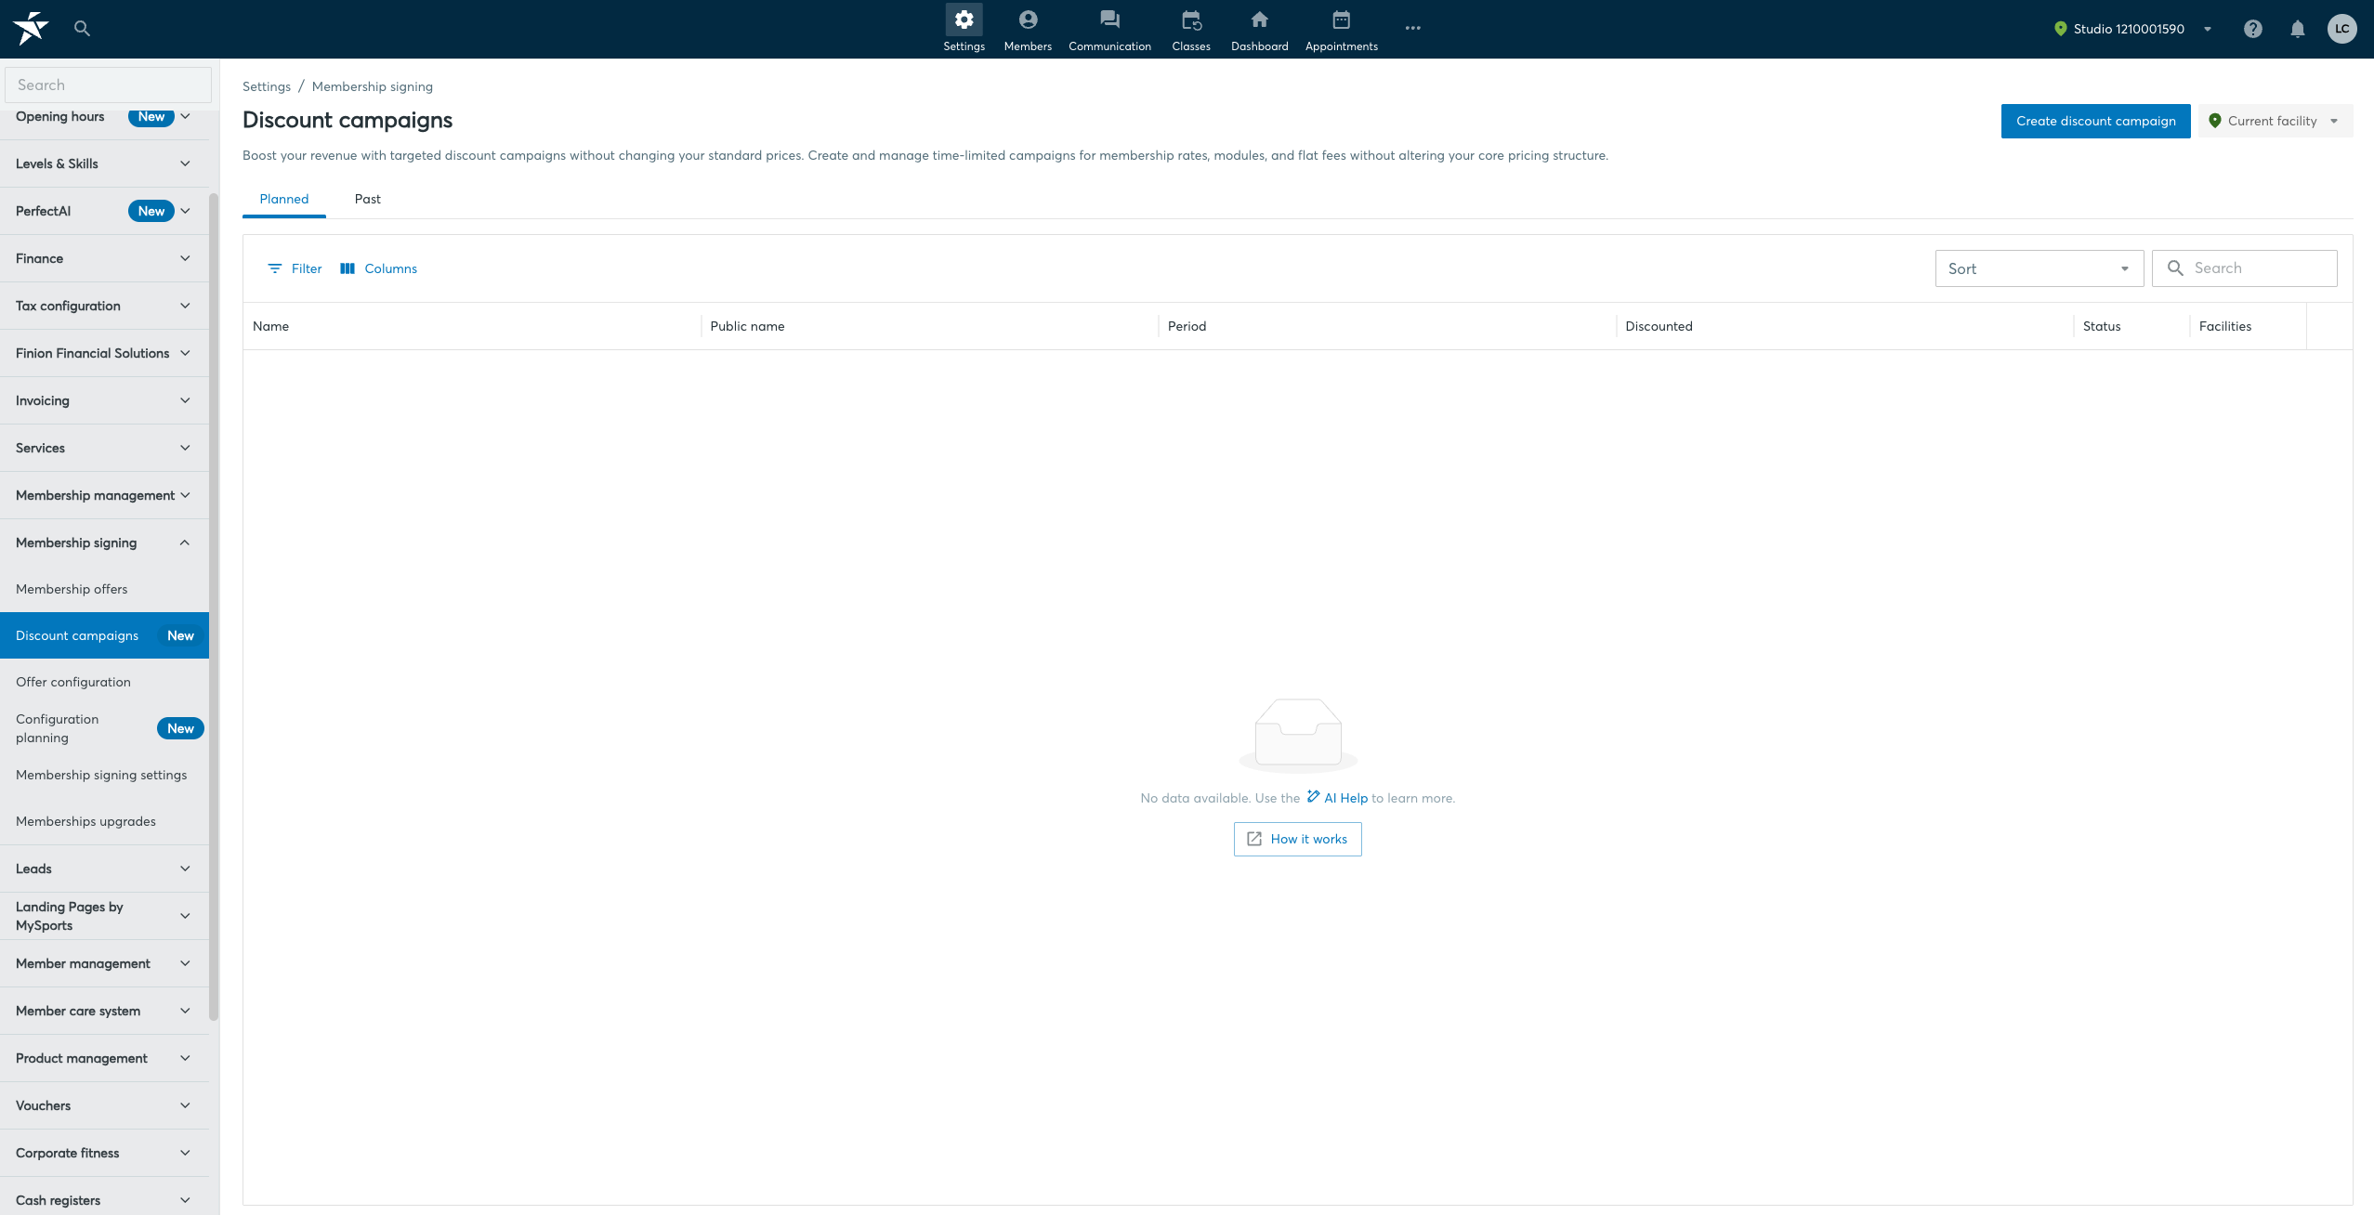Image resolution: width=2374 pixels, height=1215 pixels.
Task: Select Discount campaigns sidebar item
Action: pyautogui.click(x=104, y=635)
